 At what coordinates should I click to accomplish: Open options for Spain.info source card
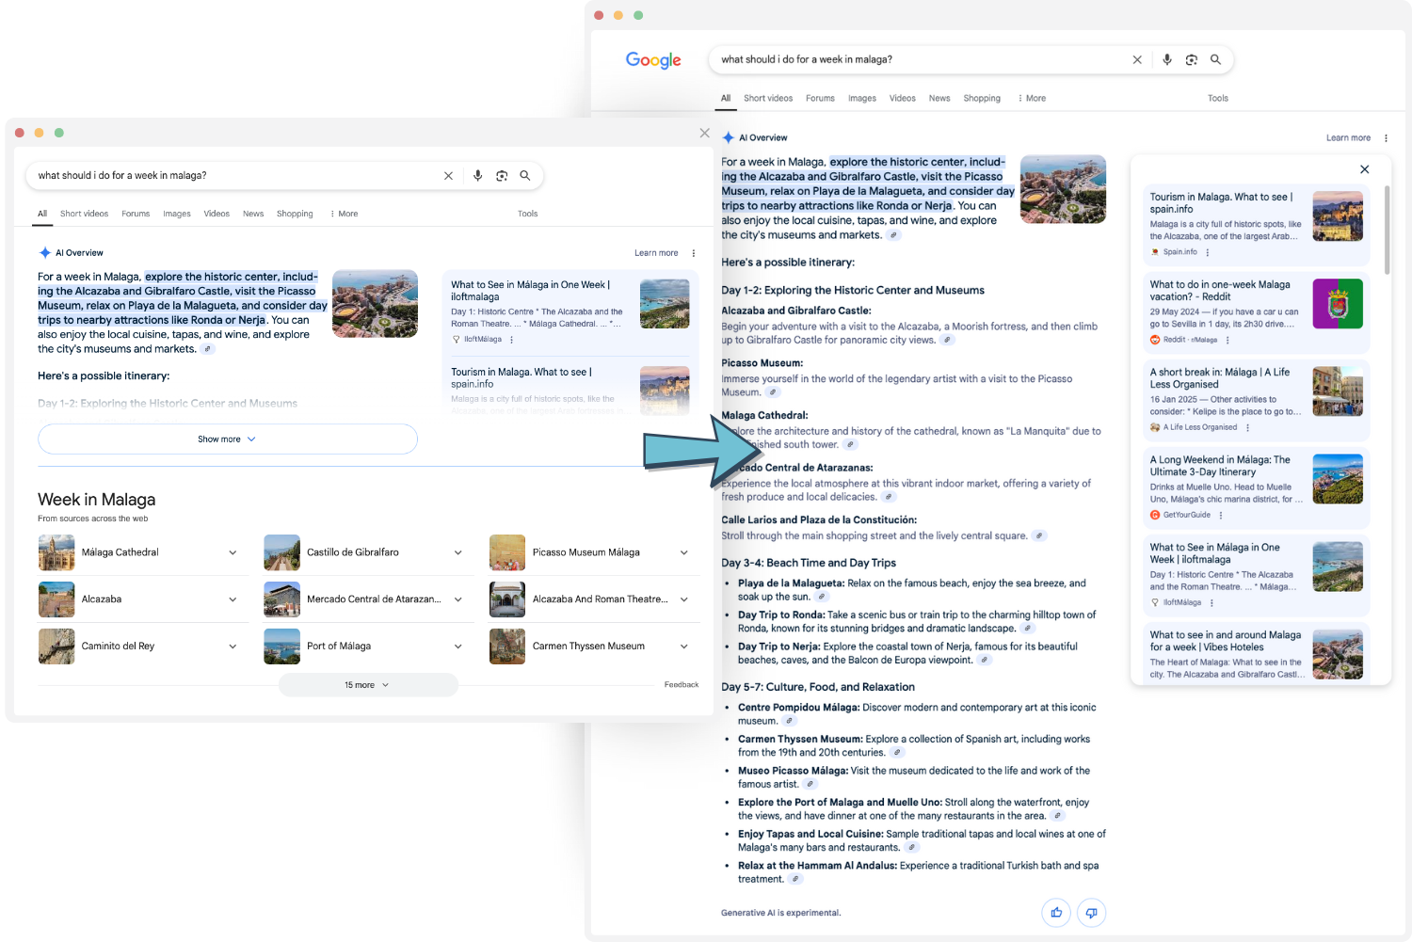1208,252
